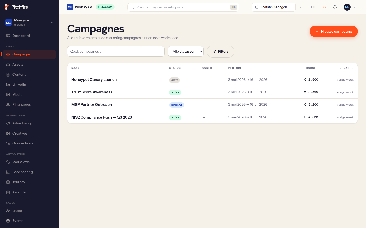Open the Filters button
The width and height of the screenshot is (366, 228).
[x=220, y=51]
